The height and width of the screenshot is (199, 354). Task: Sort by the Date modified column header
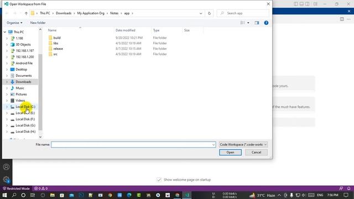[126, 30]
